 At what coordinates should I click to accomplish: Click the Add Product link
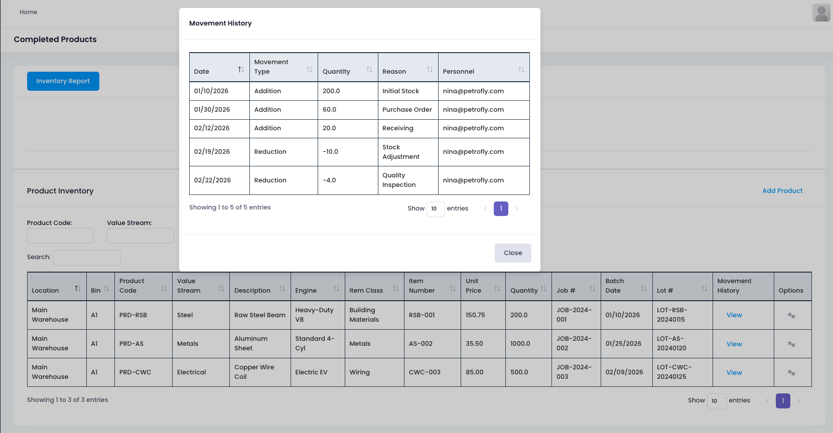coord(782,191)
